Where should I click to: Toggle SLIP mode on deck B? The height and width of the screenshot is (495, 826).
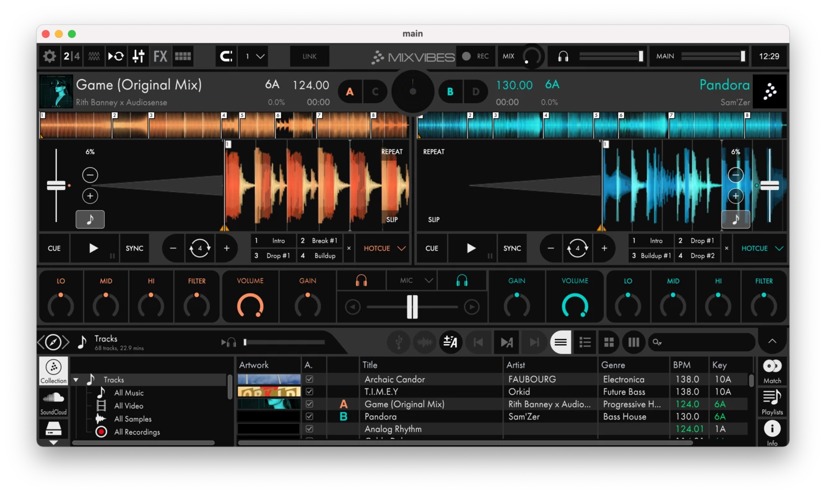click(433, 220)
